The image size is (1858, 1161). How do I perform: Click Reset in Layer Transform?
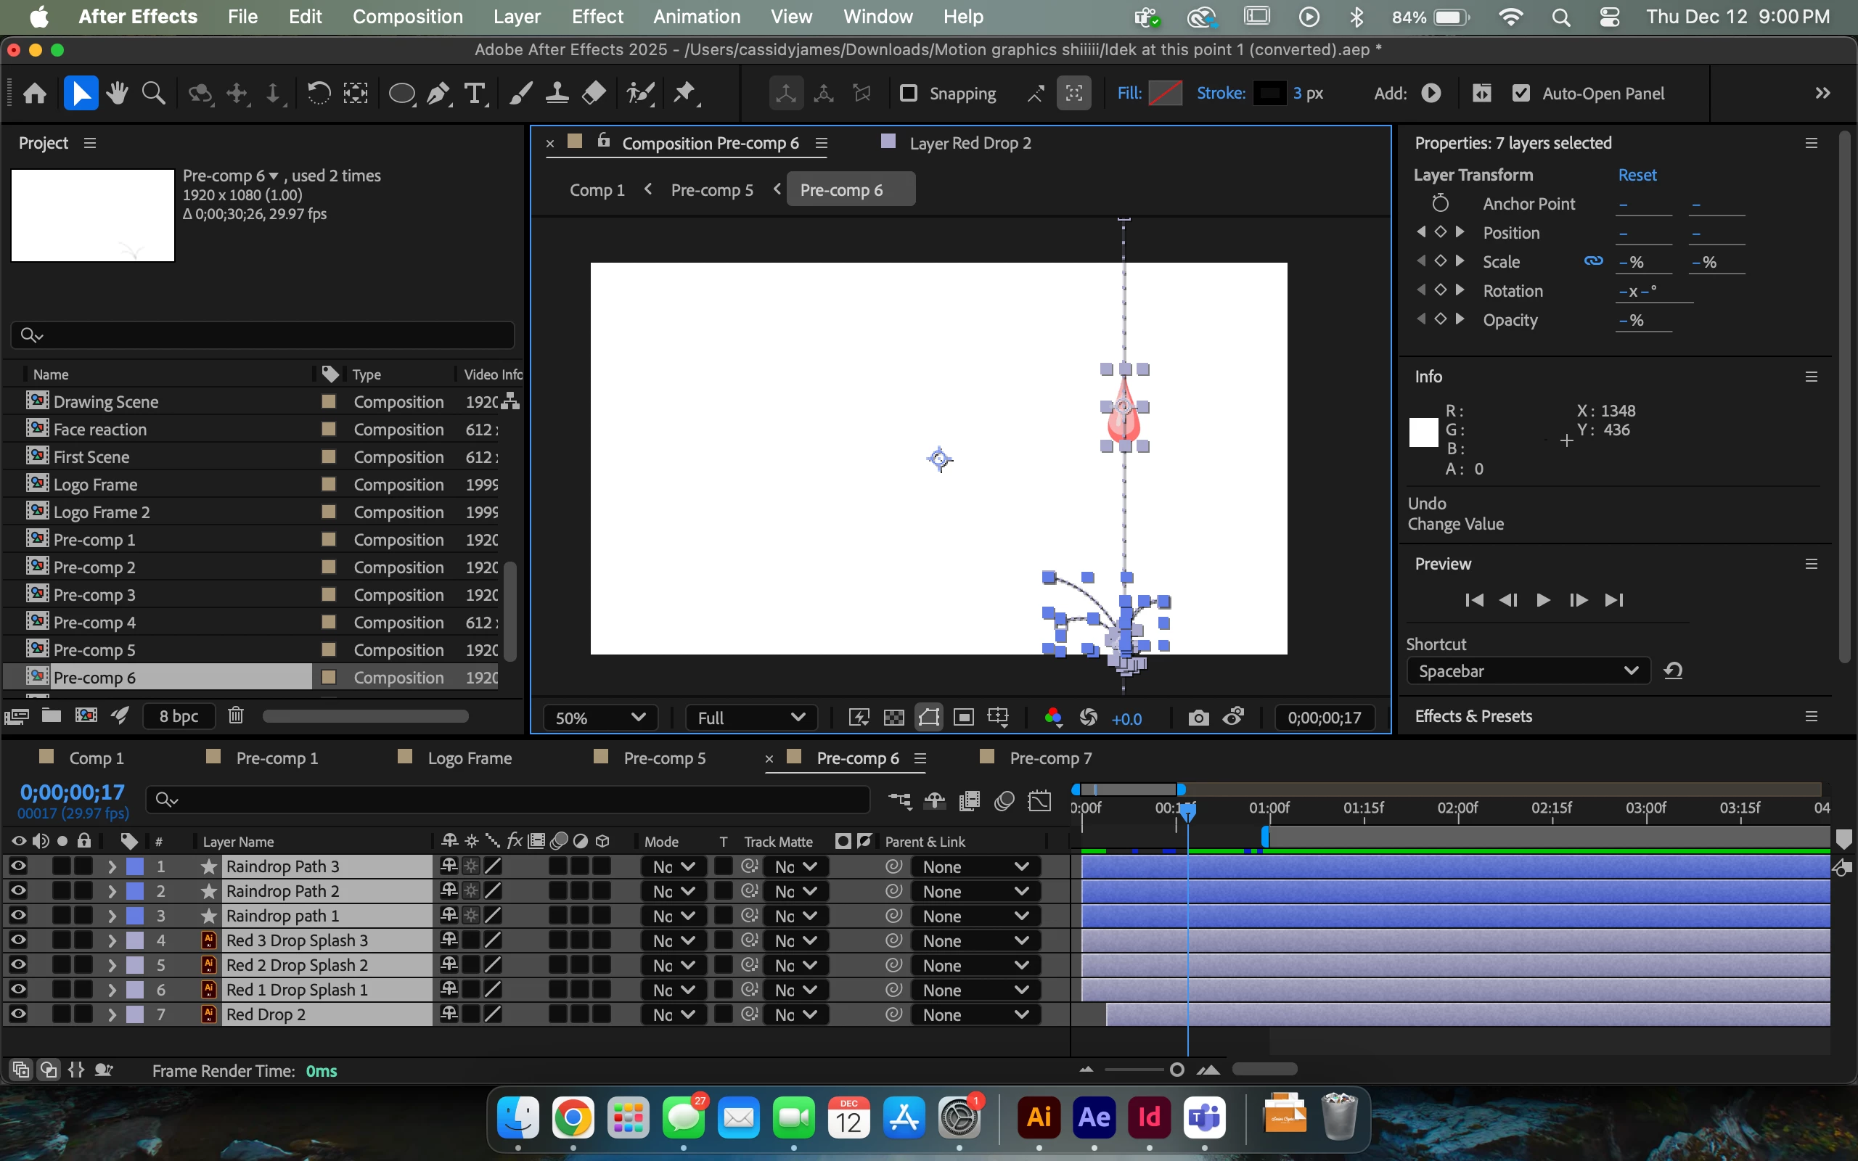coord(1637,175)
